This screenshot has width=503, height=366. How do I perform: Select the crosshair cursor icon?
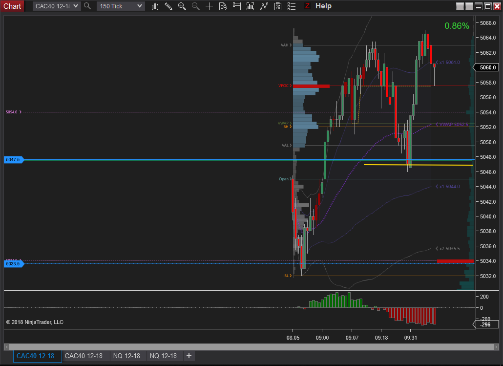[209, 6]
